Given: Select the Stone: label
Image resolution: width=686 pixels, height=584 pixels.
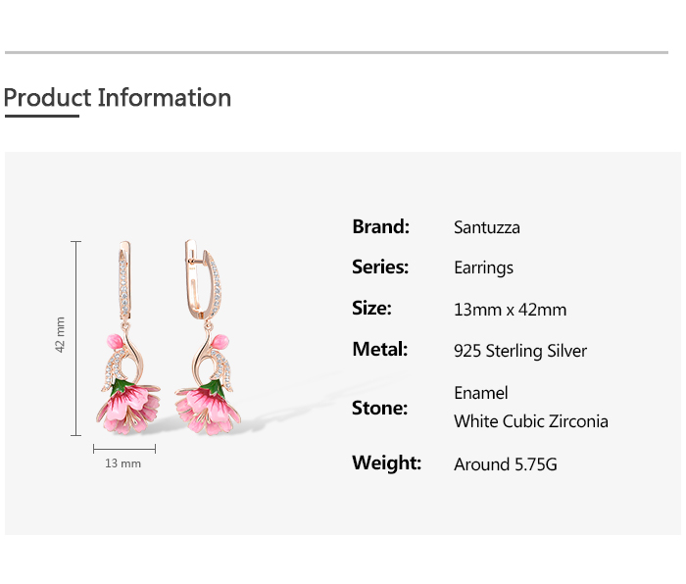Looking at the screenshot, I should pyautogui.click(x=379, y=408).
